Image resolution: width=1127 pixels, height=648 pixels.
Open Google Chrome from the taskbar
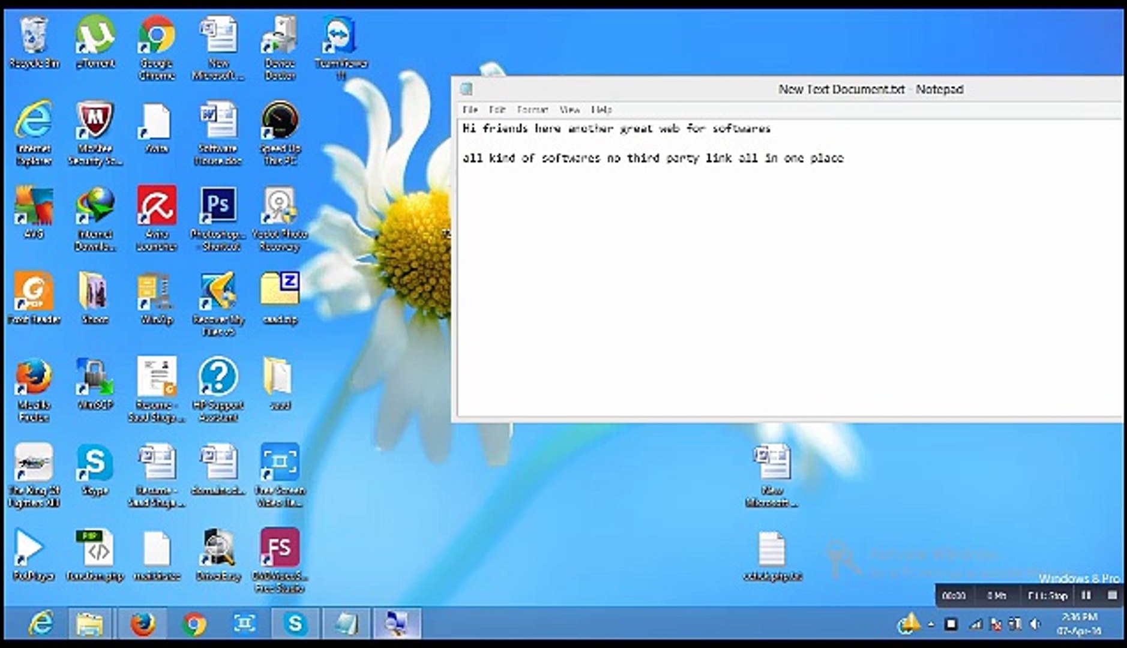point(193,624)
